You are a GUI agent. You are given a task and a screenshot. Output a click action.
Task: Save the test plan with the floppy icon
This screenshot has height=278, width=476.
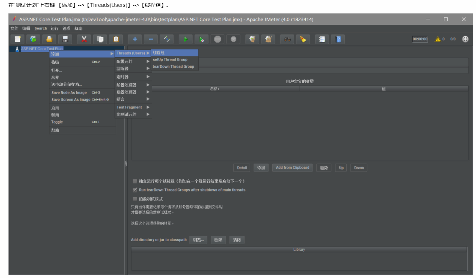coord(65,39)
